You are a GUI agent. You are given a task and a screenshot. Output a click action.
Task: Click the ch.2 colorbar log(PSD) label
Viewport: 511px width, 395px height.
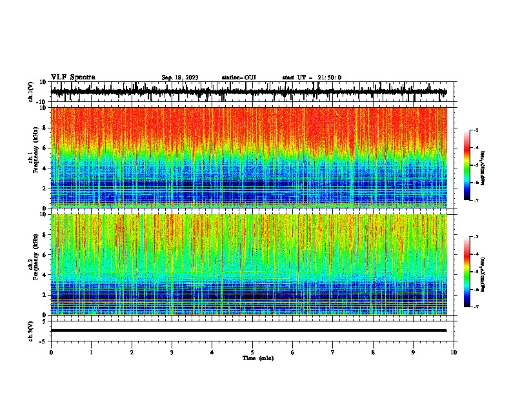tap(483, 274)
